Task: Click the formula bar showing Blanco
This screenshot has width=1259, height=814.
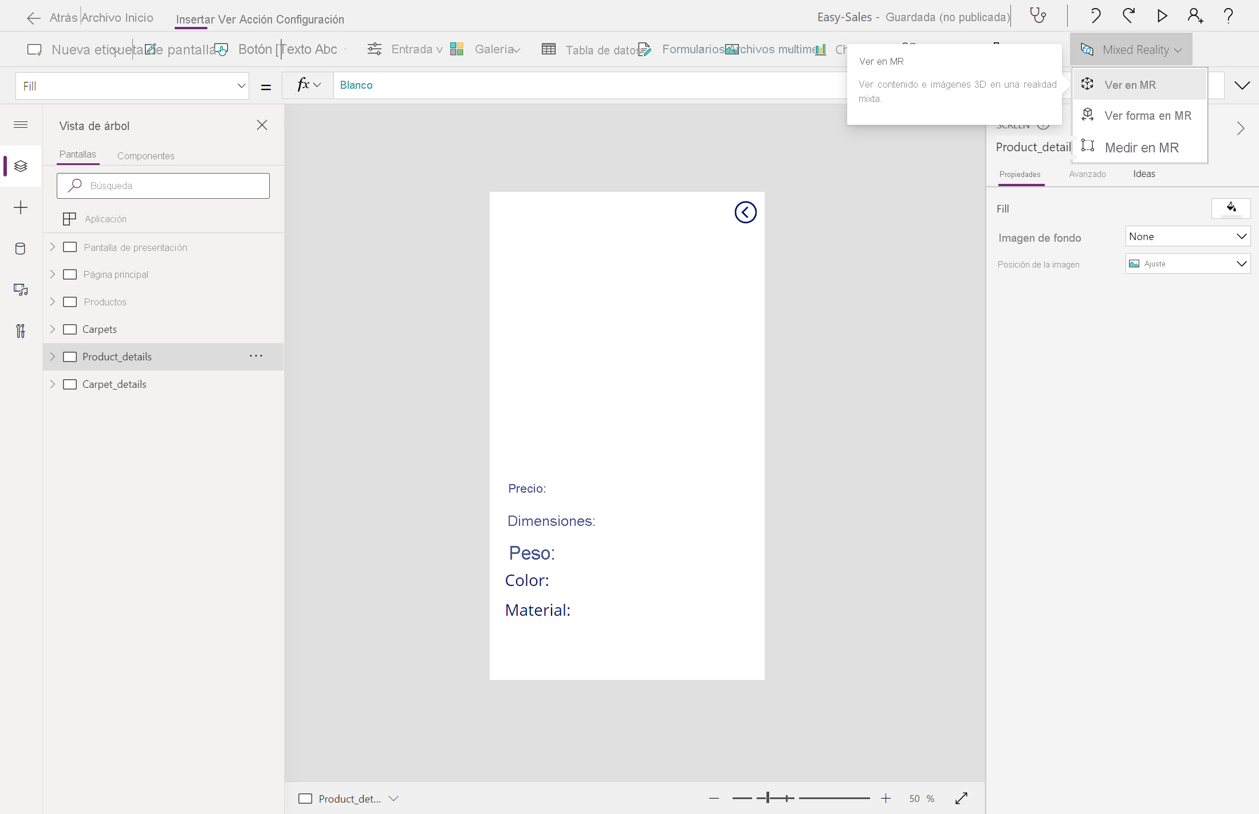Action: (x=590, y=85)
